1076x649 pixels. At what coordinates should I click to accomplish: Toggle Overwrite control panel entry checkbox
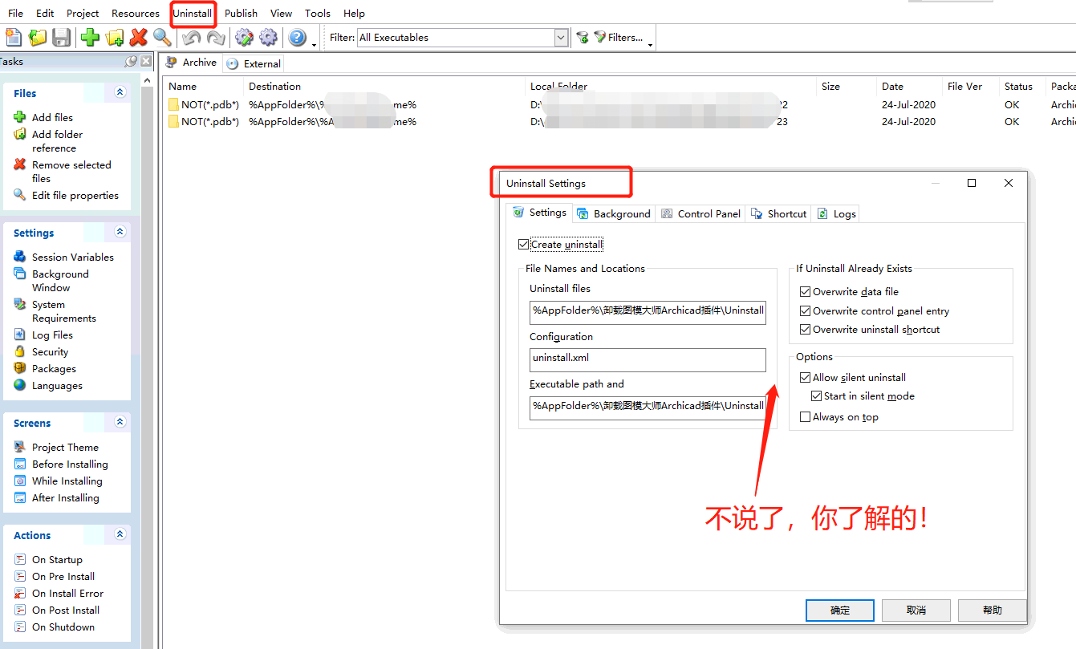click(806, 310)
